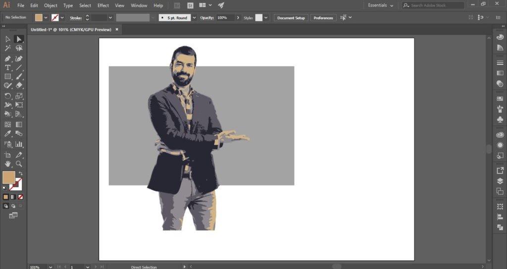
Task: Click the Opacity label link
Action: [x=207, y=18]
